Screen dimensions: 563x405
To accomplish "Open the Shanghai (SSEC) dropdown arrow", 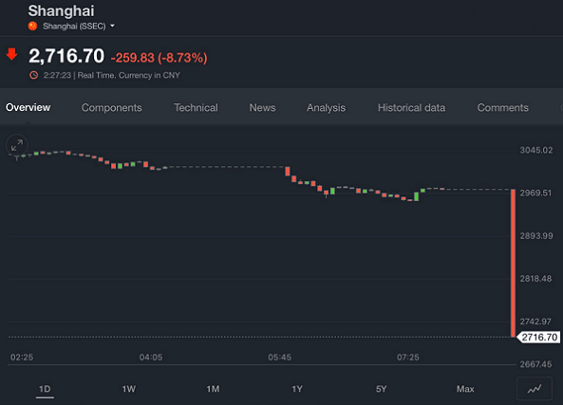I will pyautogui.click(x=112, y=26).
